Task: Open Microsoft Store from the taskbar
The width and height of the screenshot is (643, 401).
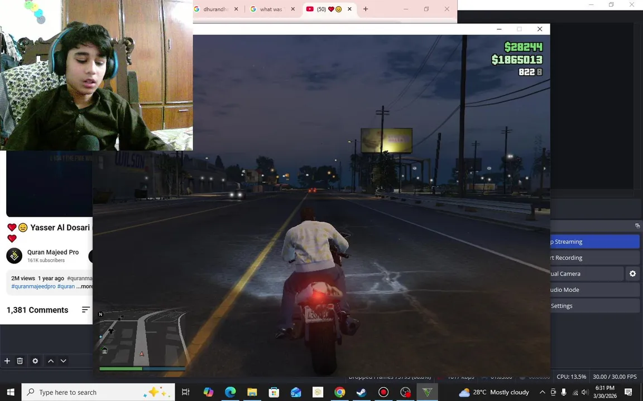Action: pyautogui.click(x=274, y=392)
